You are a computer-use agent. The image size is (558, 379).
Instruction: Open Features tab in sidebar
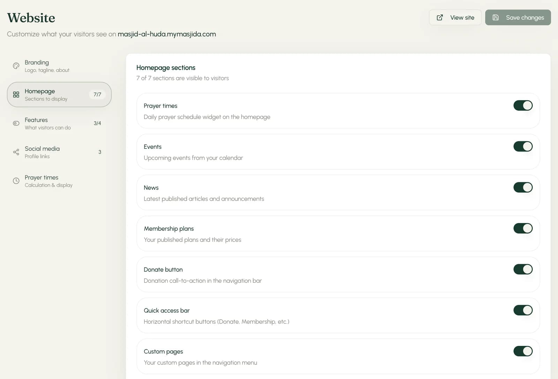click(59, 123)
